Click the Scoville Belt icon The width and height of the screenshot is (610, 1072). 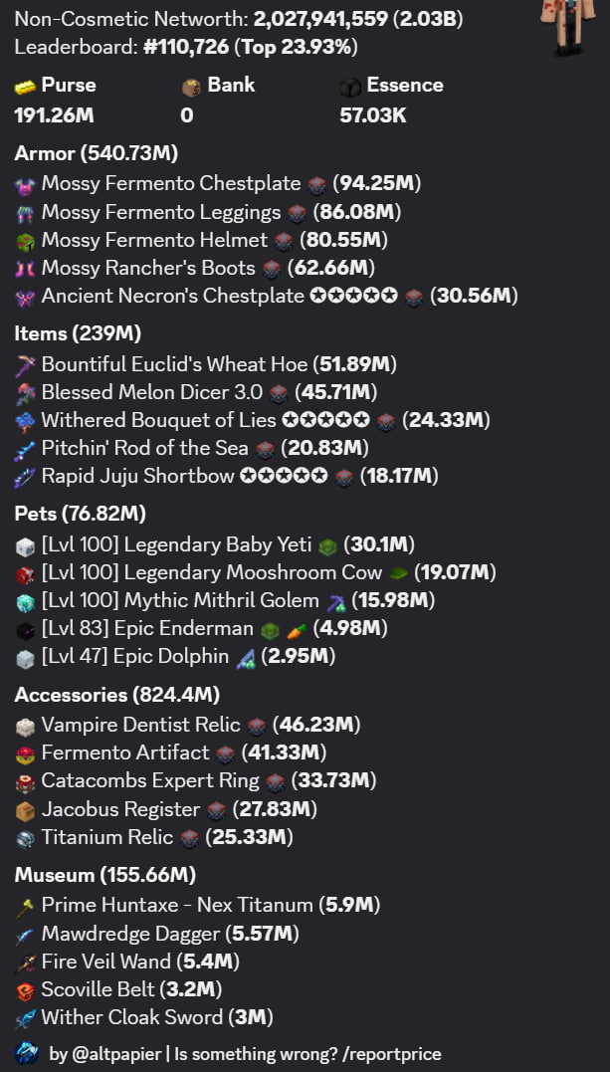click(x=25, y=990)
